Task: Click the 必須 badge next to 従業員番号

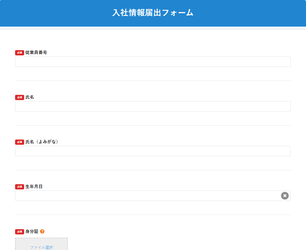Action: coord(19,52)
